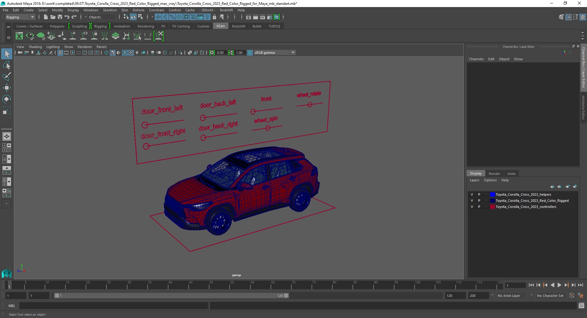
Task: Select the arrow Select tool
Action: tap(7, 54)
